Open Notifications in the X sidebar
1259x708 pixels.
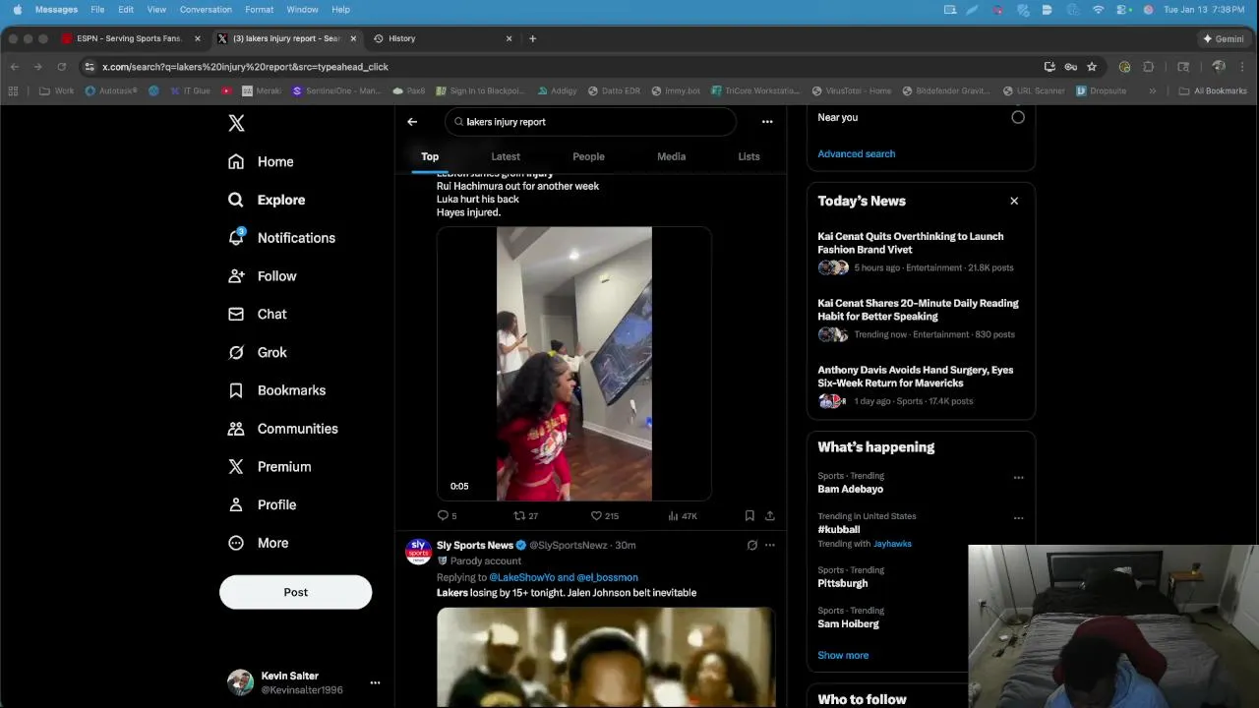pos(282,238)
